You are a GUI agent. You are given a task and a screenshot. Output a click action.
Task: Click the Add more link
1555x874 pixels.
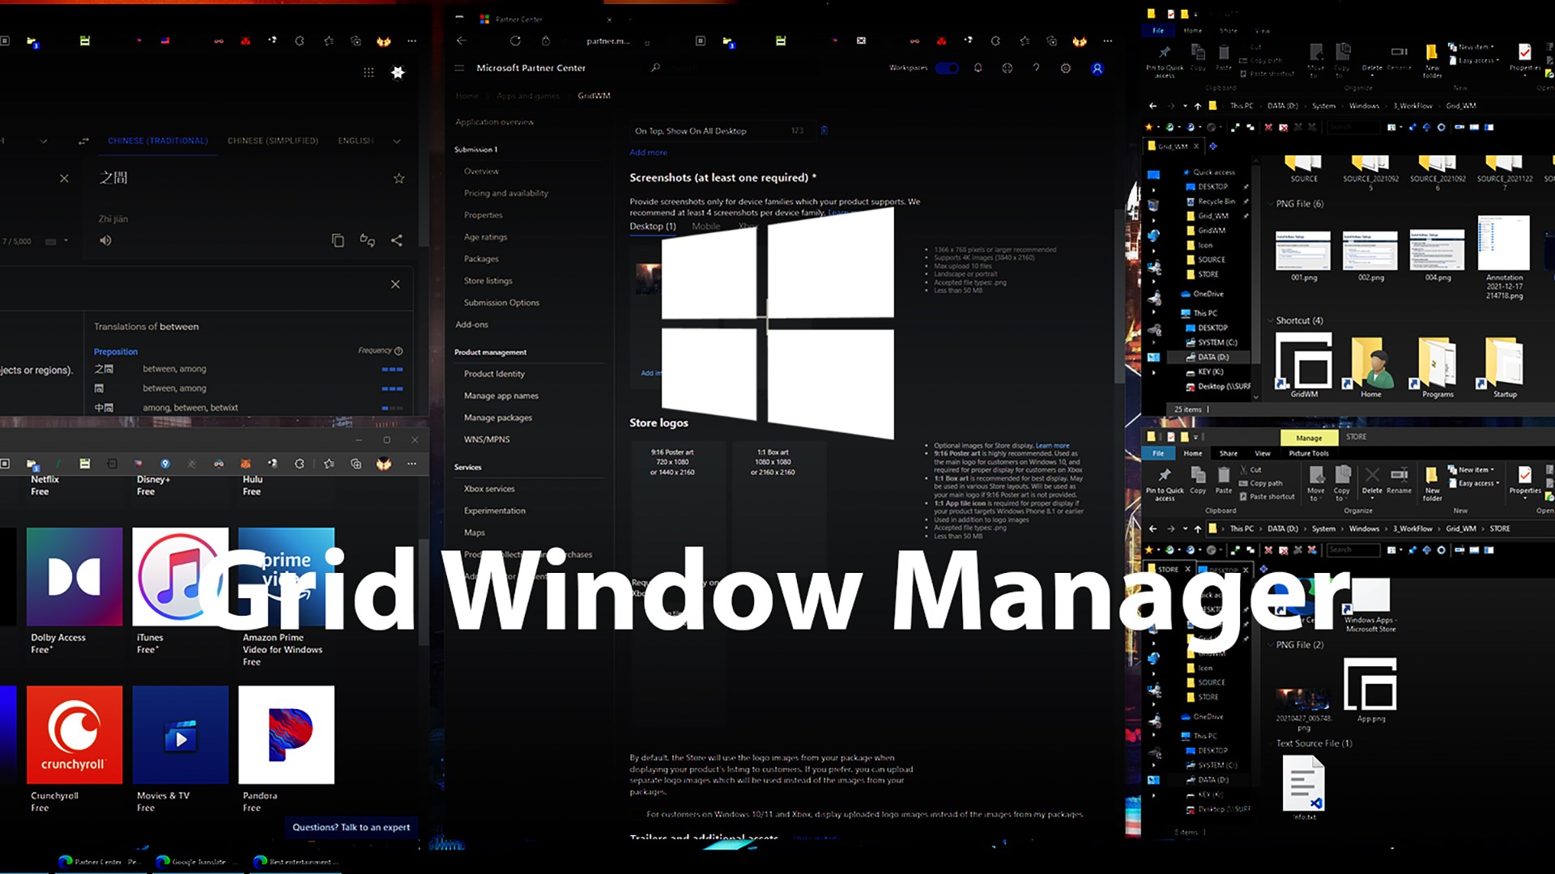[648, 152]
